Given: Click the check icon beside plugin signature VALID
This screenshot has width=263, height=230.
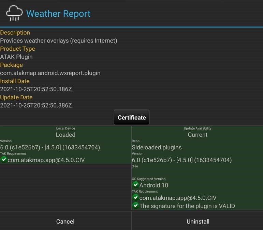Looking at the screenshot, I should click(x=135, y=206).
